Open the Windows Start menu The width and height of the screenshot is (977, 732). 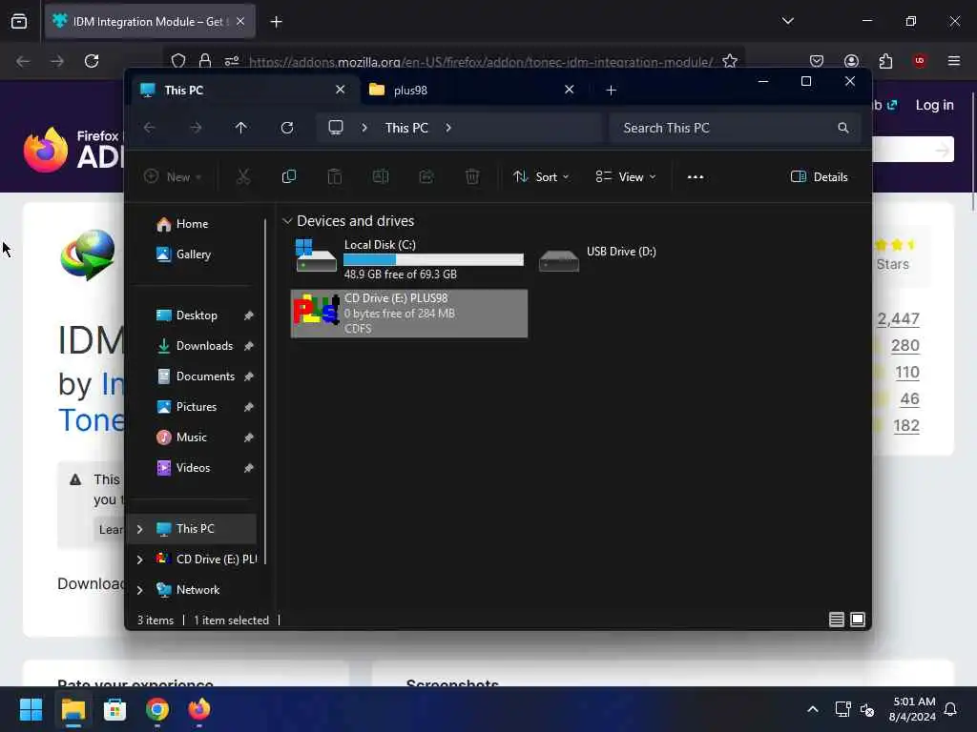tap(31, 709)
